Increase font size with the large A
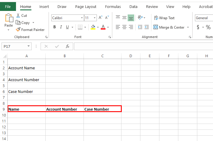Screen dimensions: 213x141 click(101, 18)
